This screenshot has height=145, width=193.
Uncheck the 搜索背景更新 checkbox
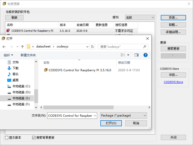click(x=34, y=137)
